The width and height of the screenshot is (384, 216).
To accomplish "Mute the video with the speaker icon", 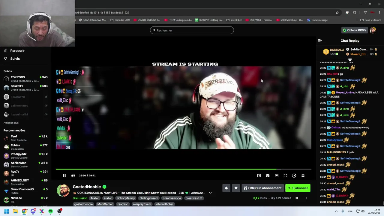I will click(73, 175).
